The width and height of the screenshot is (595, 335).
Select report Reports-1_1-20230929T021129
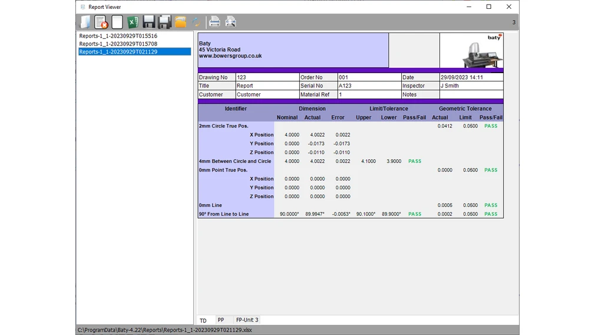click(135, 52)
